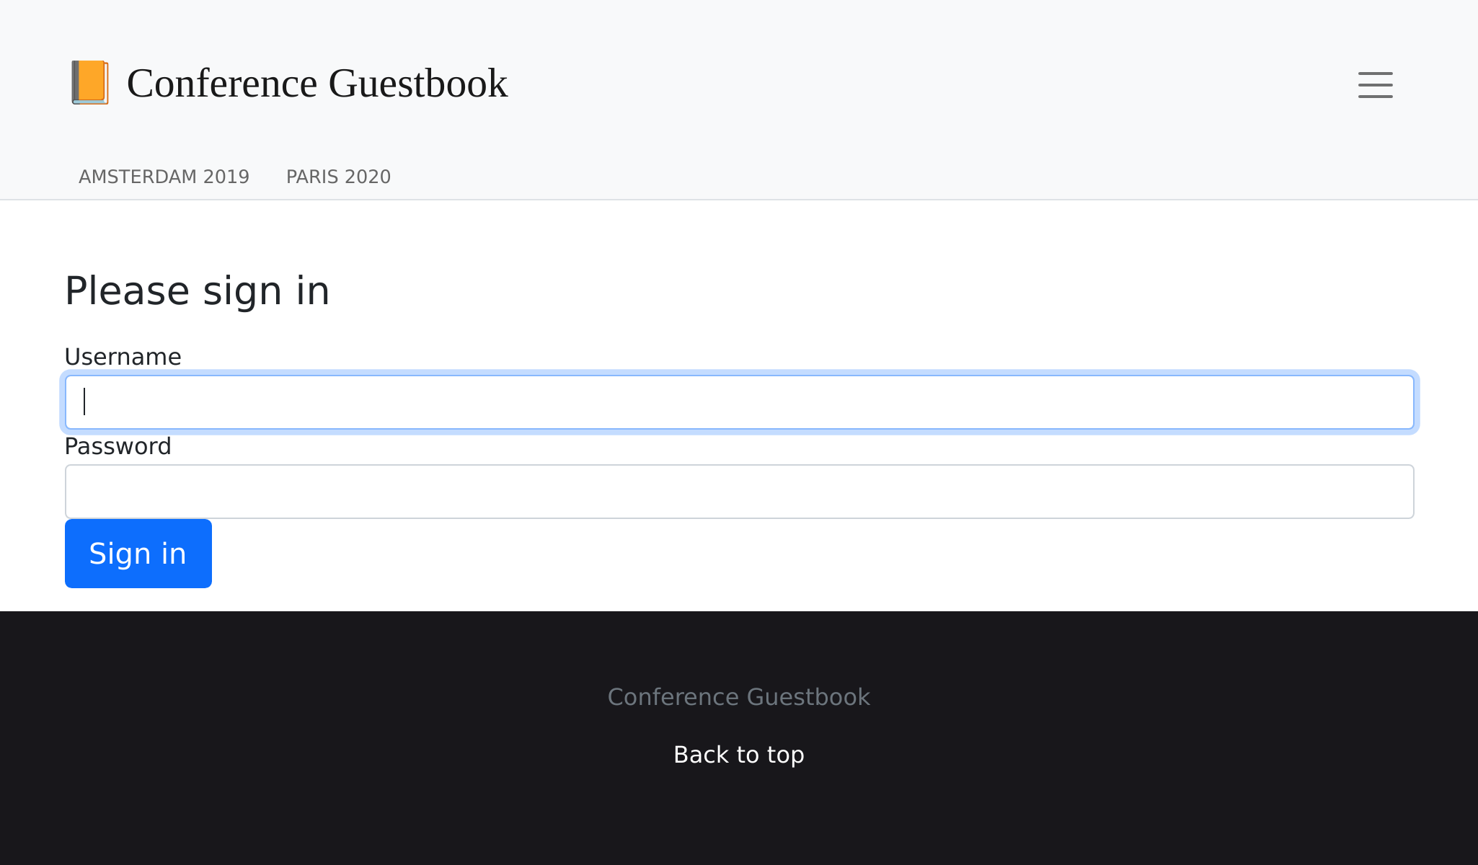Click the Conference Guestbook header title
The width and height of the screenshot is (1478, 865).
click(x=317, y=83)
